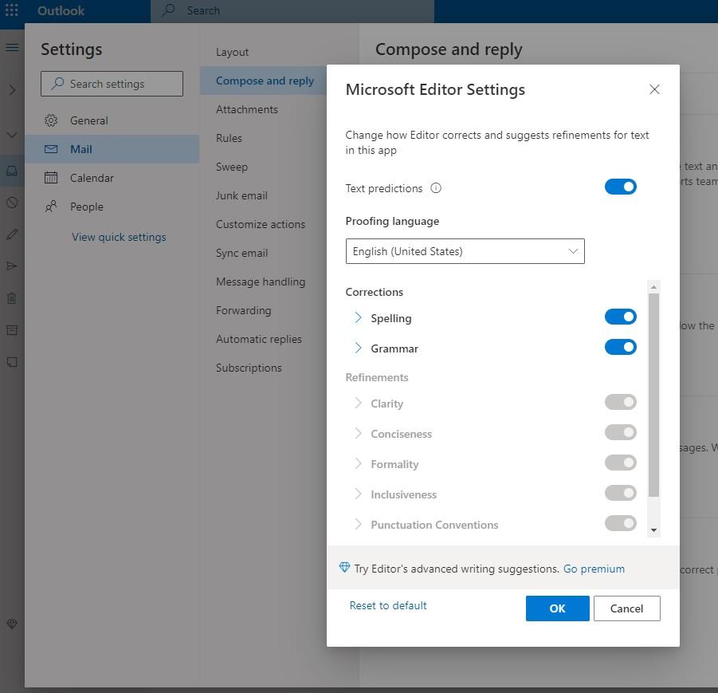The width and height of the screenshot is (718, 693).
Task: Open Forwarding settings
Action: 243,310
